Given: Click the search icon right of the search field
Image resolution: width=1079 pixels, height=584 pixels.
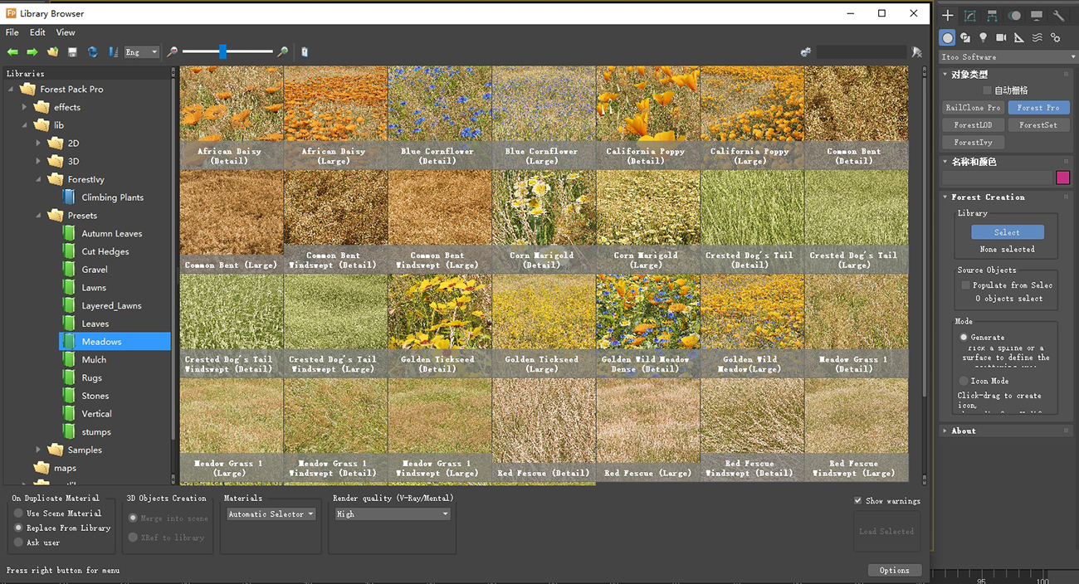Looking at the screenshot, I should (917, 52).
